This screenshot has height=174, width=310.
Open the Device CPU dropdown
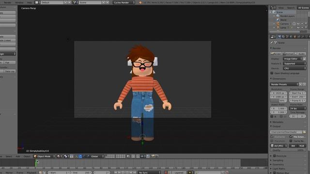pos(294,69)
